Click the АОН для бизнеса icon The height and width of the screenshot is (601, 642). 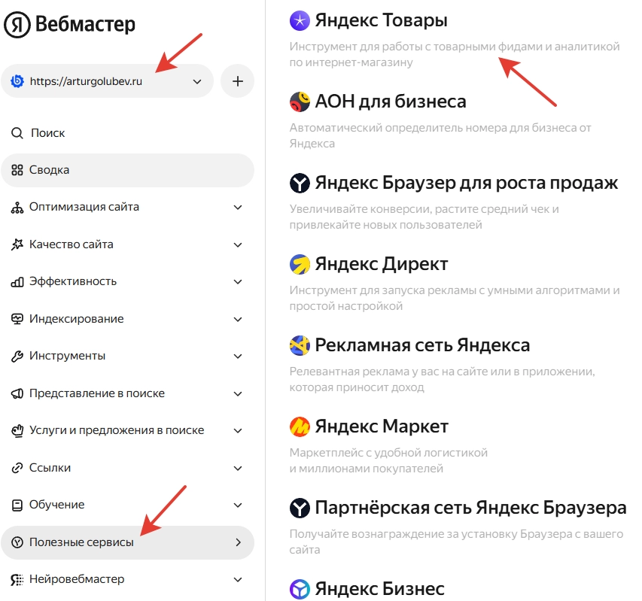[x=300, y=102]
